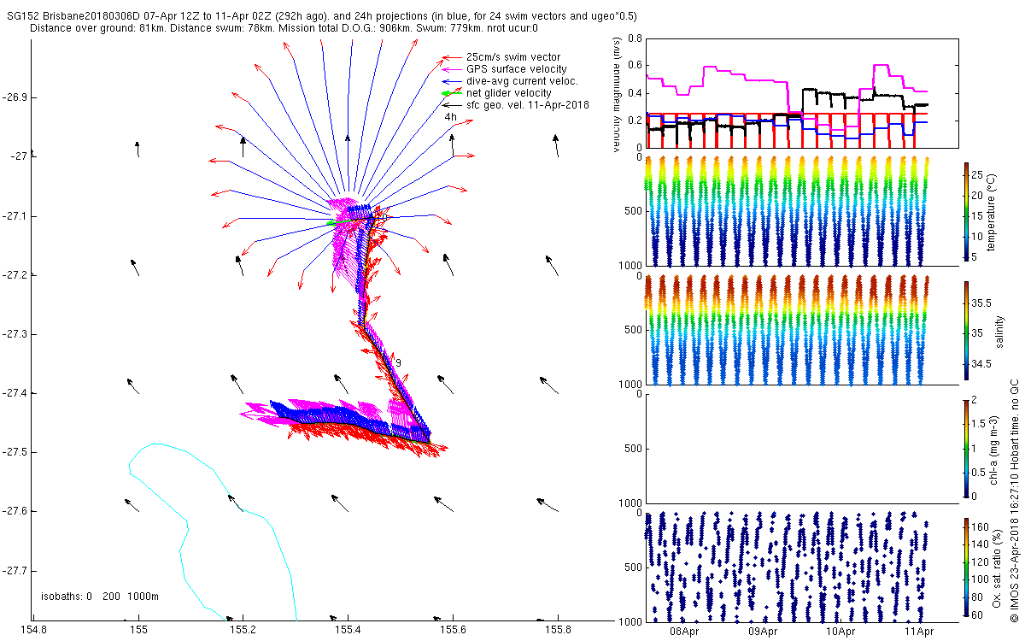Click the -27.3 latitude tick label
Screen dimensions: 1025x641
(x=14, y=334)
